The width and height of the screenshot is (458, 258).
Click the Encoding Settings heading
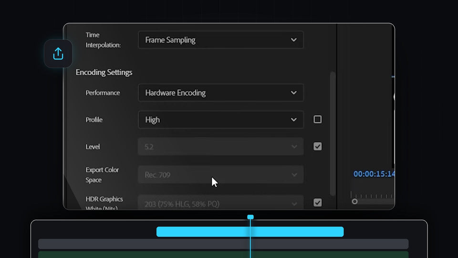coord(104,72)
